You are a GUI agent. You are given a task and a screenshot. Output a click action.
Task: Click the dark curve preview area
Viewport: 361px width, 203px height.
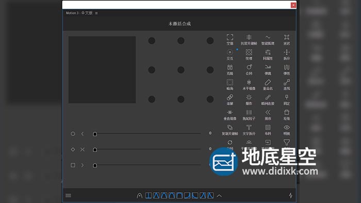click(102, 70)
